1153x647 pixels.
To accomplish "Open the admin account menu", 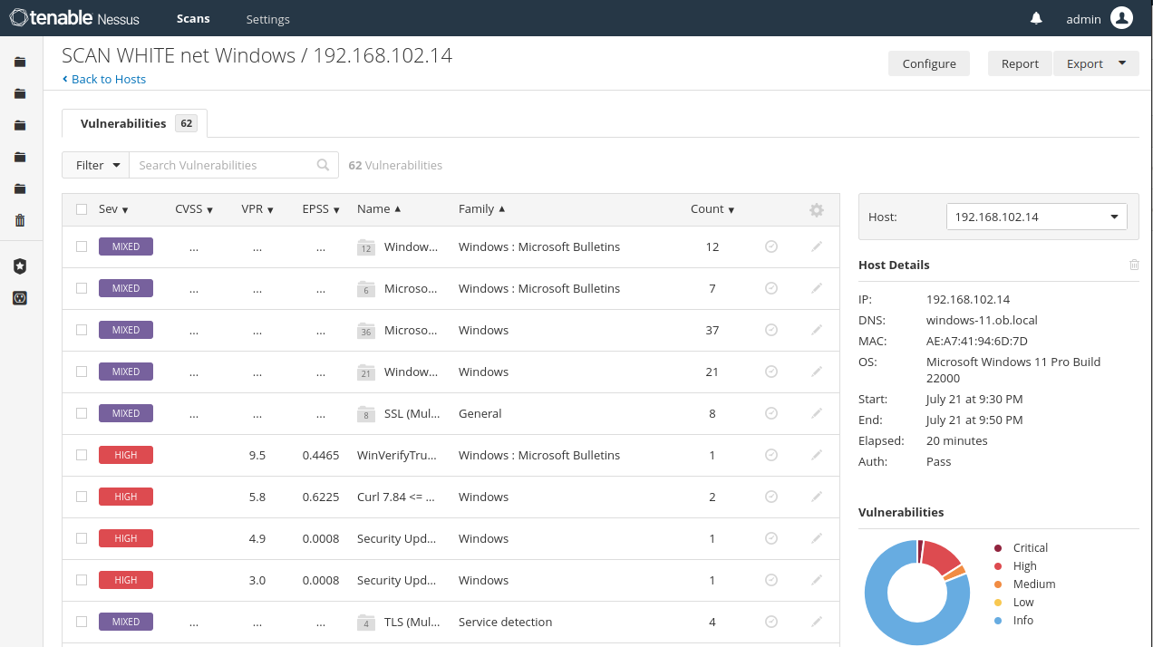I will [x=1083, y=18].
